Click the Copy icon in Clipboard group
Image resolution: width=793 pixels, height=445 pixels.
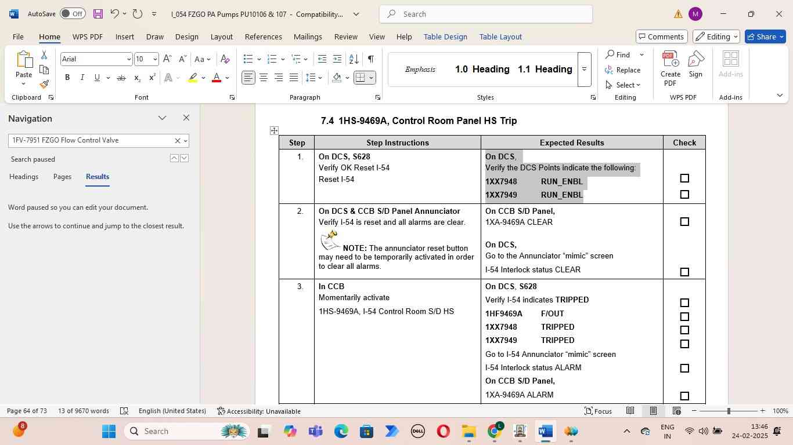44,70
